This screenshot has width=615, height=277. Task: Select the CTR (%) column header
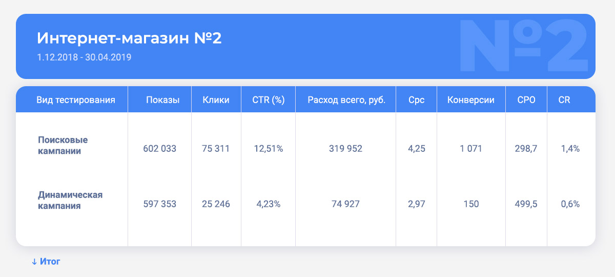click(x=269, y=100)
